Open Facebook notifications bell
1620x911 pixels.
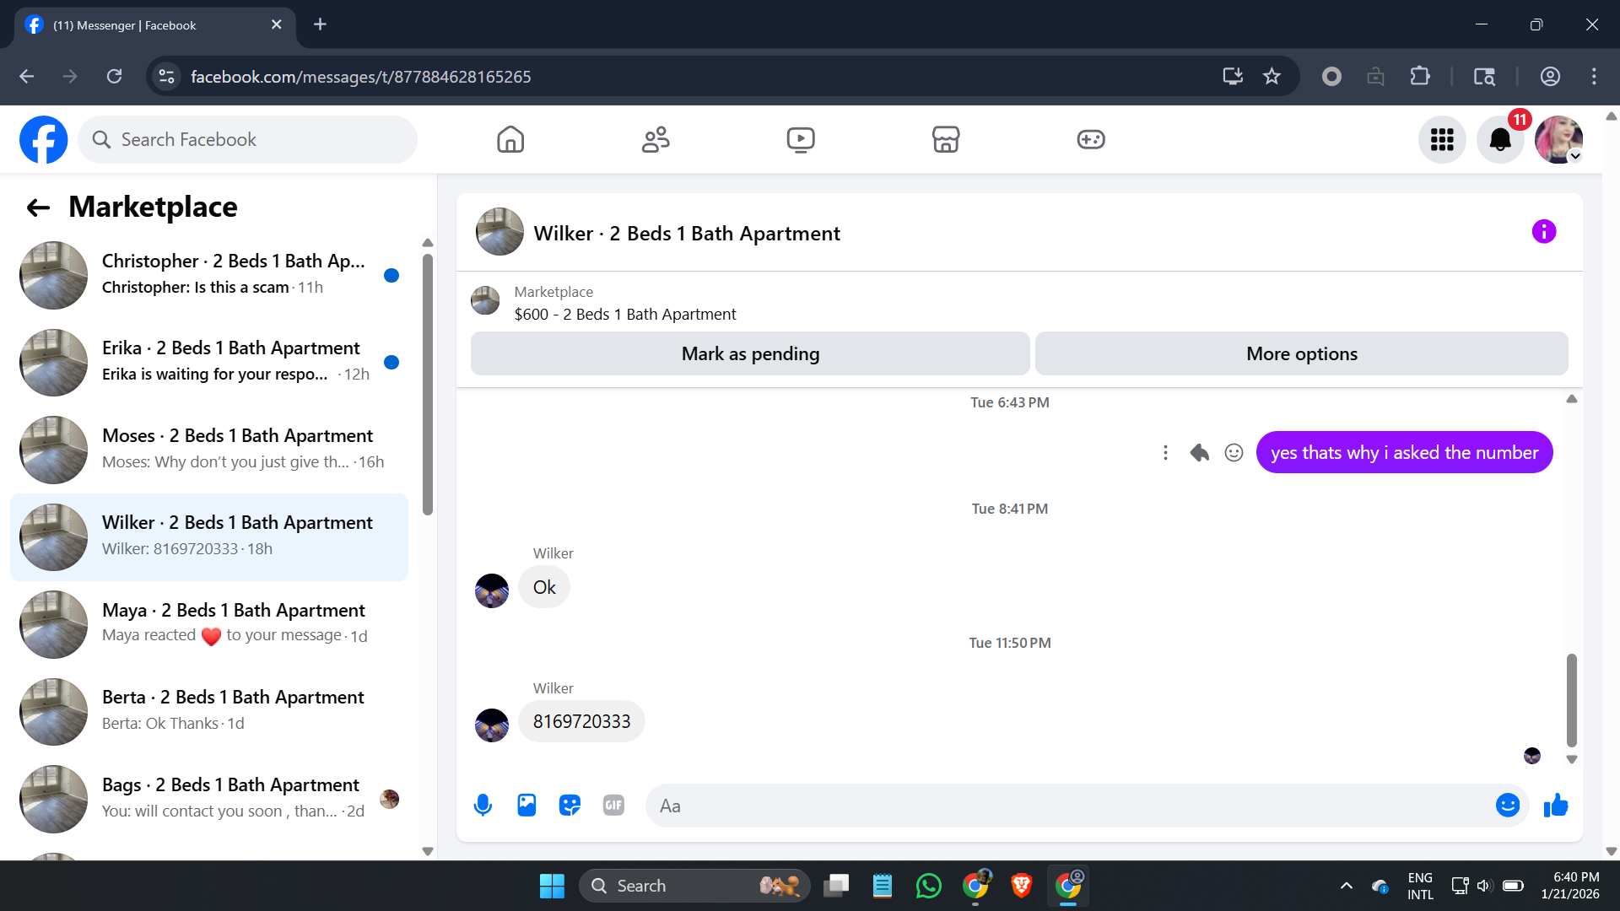[1499, 140]
